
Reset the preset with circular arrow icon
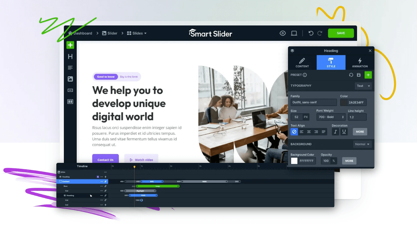click(351, 75)
